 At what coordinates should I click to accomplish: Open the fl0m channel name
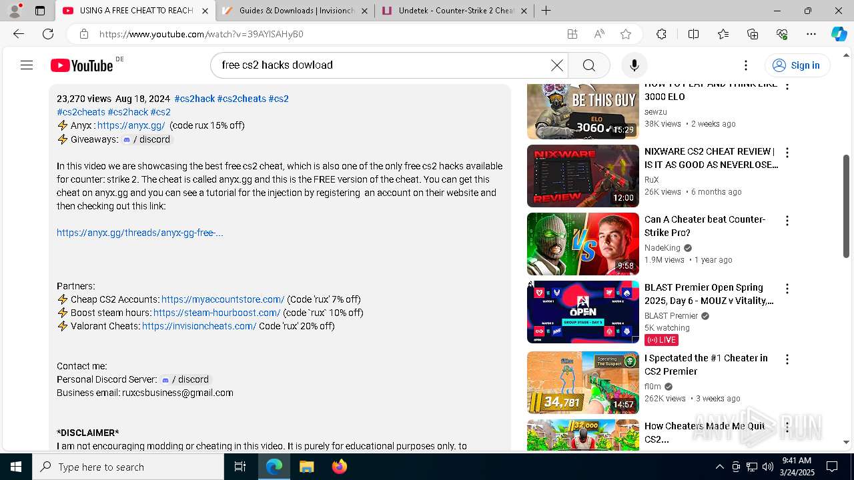tap(653, 387)
